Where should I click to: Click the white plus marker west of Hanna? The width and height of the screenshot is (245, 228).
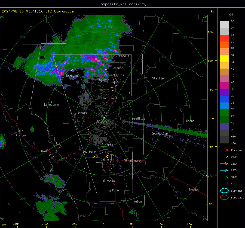click(x=154, y=109)
